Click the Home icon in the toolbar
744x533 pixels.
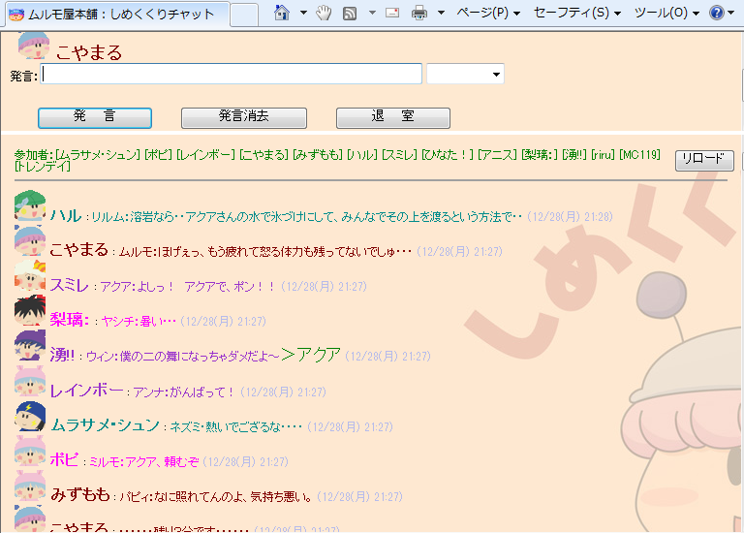282,13
